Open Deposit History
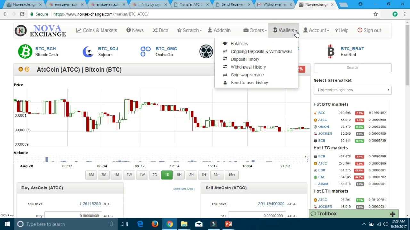 coord(245,59)
